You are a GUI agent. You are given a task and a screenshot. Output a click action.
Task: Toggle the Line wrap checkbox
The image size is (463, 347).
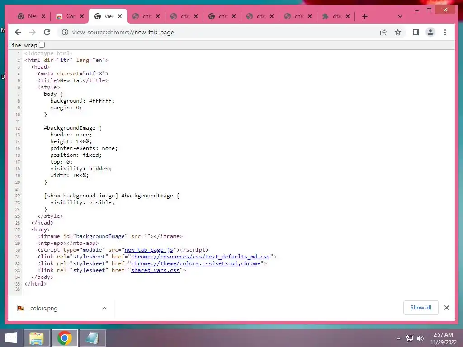point(42,45)
